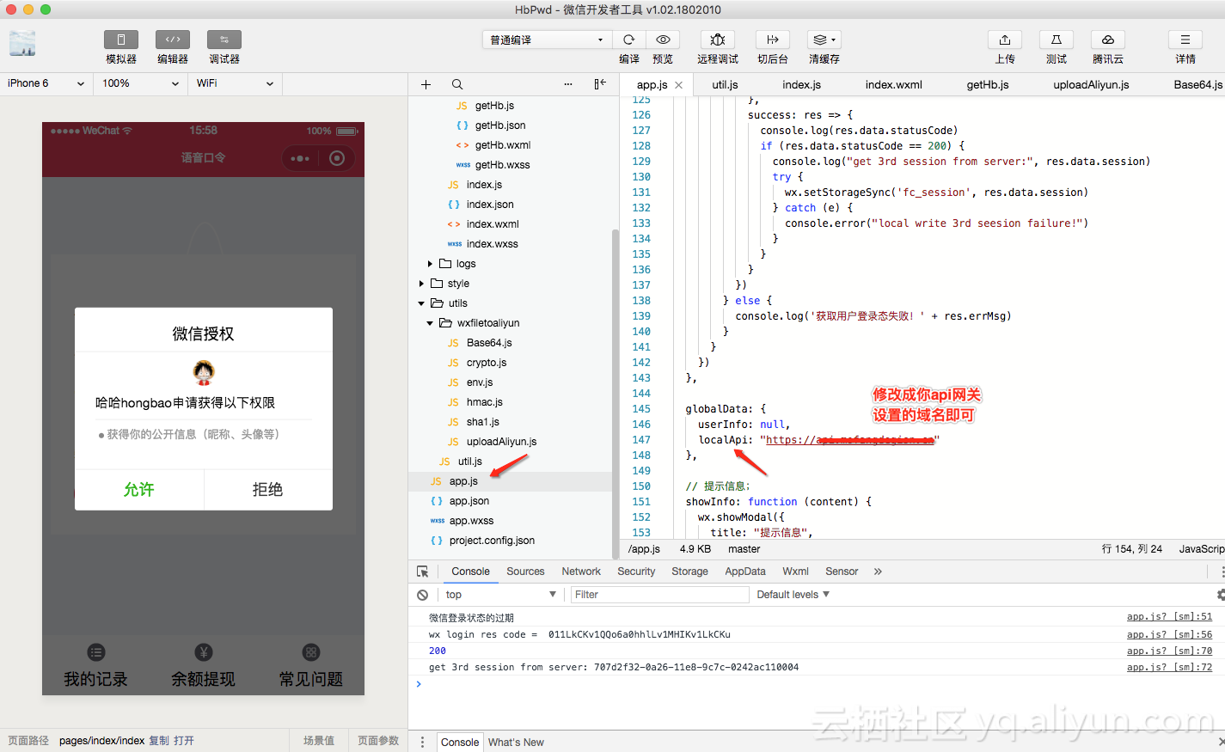The image size is (1225, 752).
Task: Open getHb.wxml in the file tree
Action: pos(503,145)
